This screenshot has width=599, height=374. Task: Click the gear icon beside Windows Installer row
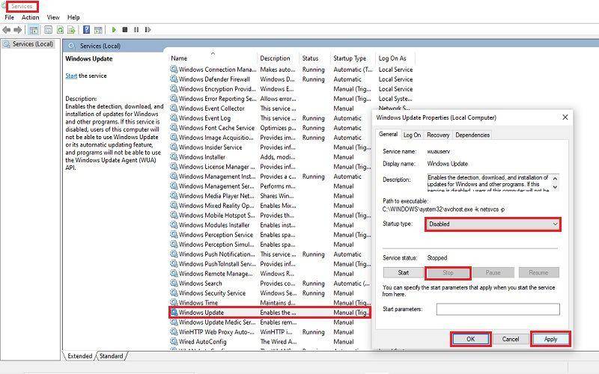(174, 157)
